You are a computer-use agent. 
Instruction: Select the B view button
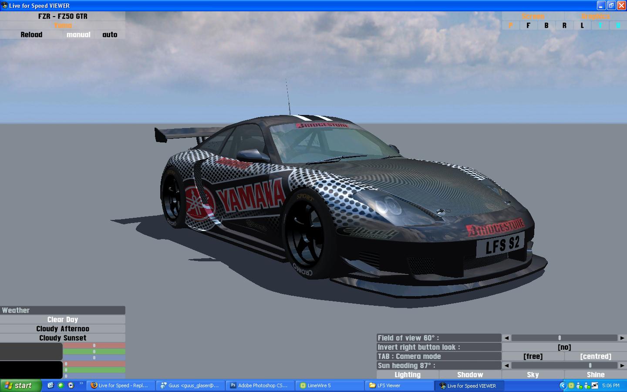coord(546,25)
